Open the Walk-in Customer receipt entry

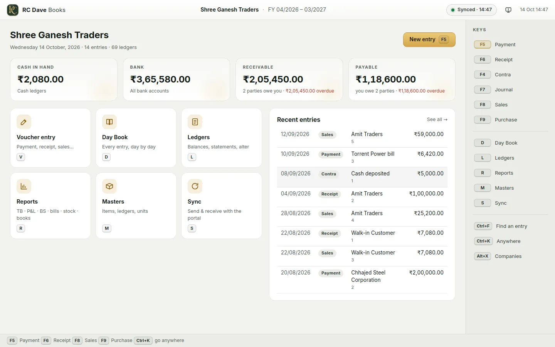(362, 236)
